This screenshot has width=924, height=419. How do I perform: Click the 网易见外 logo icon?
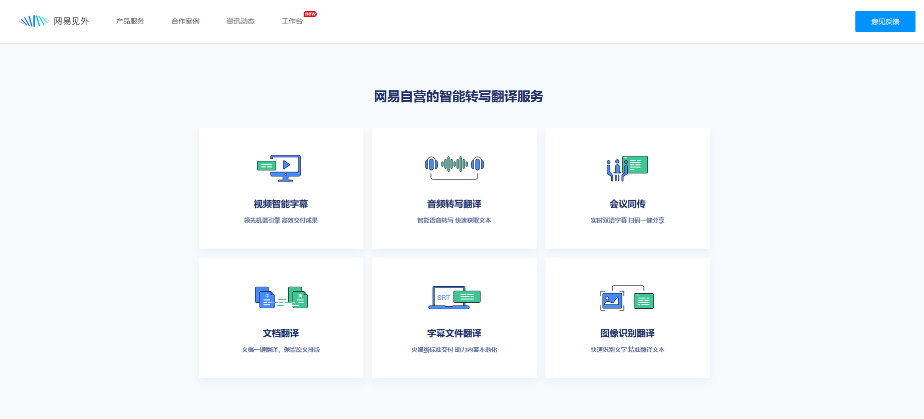[x=34, y=21]
